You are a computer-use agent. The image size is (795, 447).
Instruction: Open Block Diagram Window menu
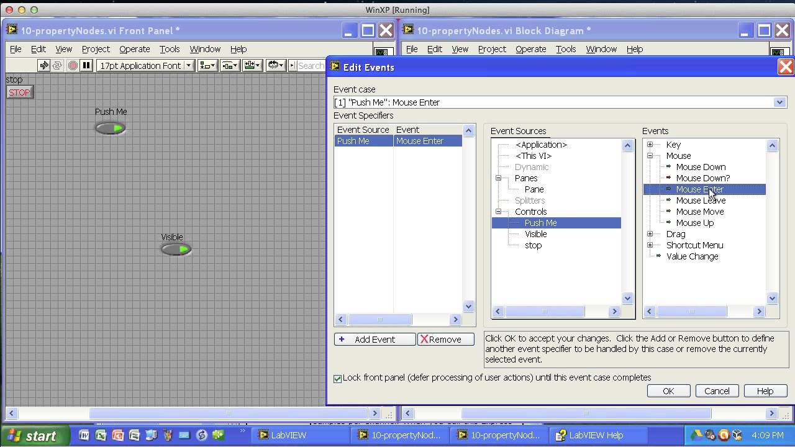(x=601, y=49)
